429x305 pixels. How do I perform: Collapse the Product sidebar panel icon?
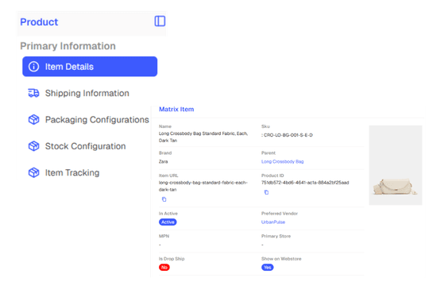[160, 21]
